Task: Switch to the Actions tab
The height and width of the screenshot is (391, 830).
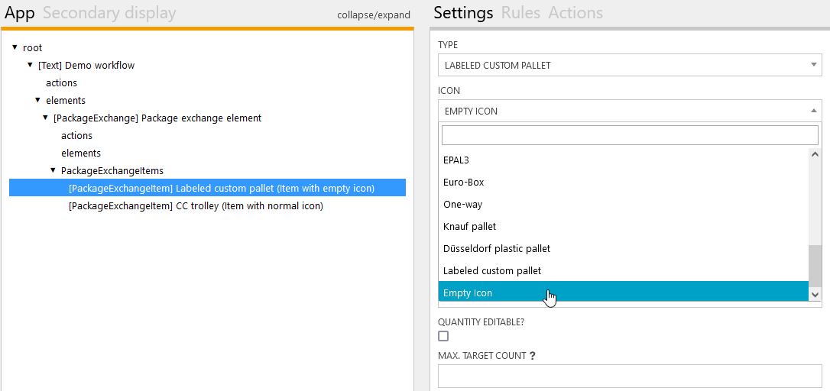Action: (575, 13)
